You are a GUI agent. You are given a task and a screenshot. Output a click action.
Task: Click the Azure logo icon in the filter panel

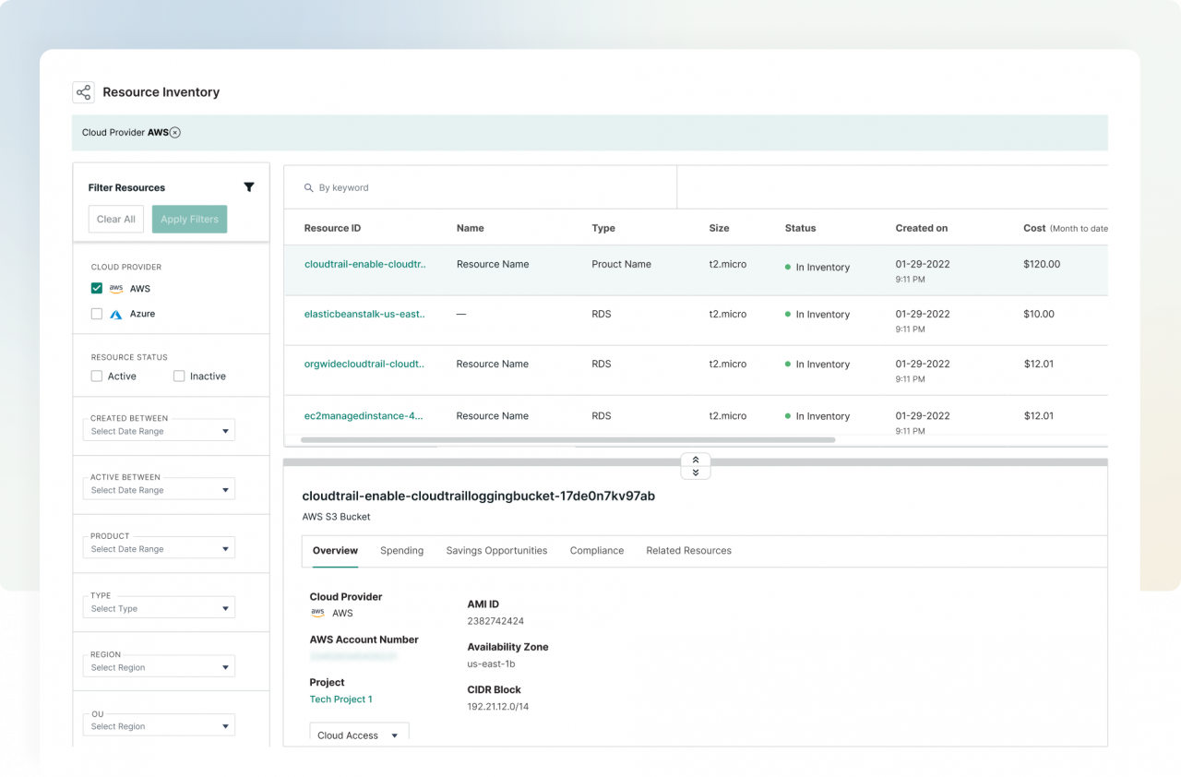[x=115, y=314]
